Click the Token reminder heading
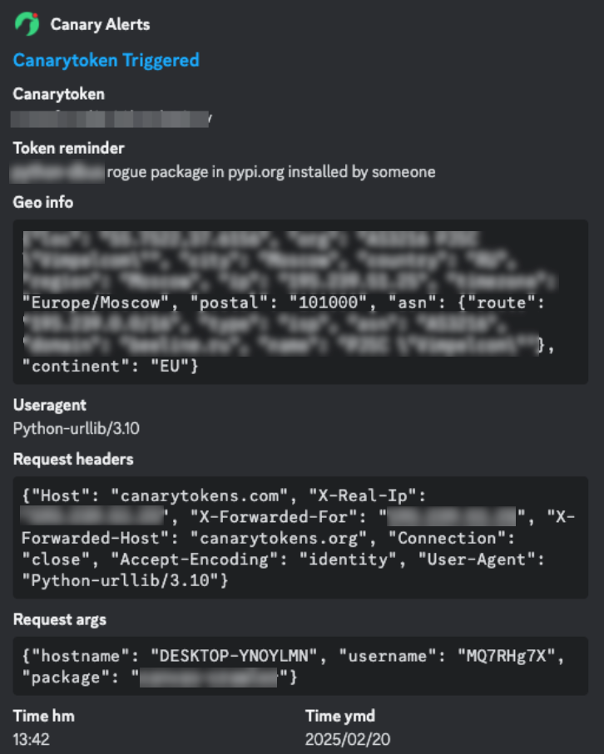Viewport: 604px width, 754px height. 68,148
